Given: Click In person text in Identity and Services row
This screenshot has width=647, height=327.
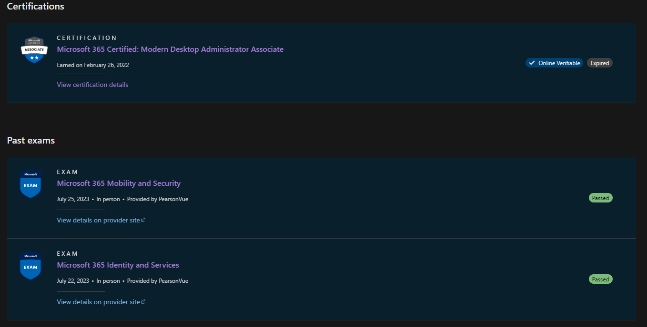Looking at the screenshot, I should (x=108, y=281).
